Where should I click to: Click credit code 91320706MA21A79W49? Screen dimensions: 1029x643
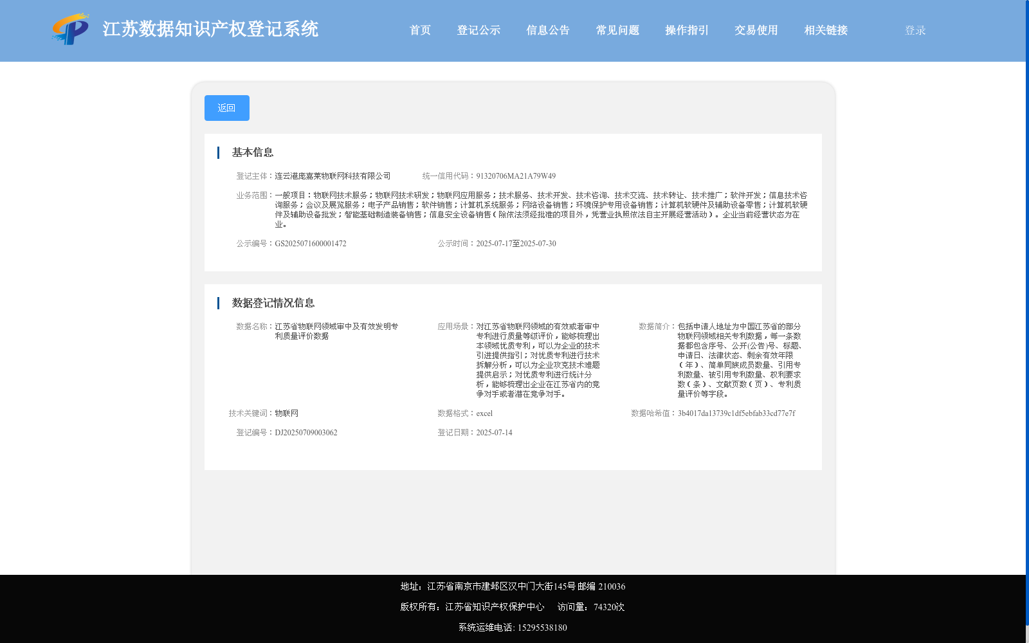coord(516,176)
